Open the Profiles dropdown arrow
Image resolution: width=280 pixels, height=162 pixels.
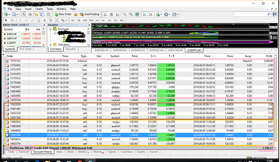coord(17,14)
